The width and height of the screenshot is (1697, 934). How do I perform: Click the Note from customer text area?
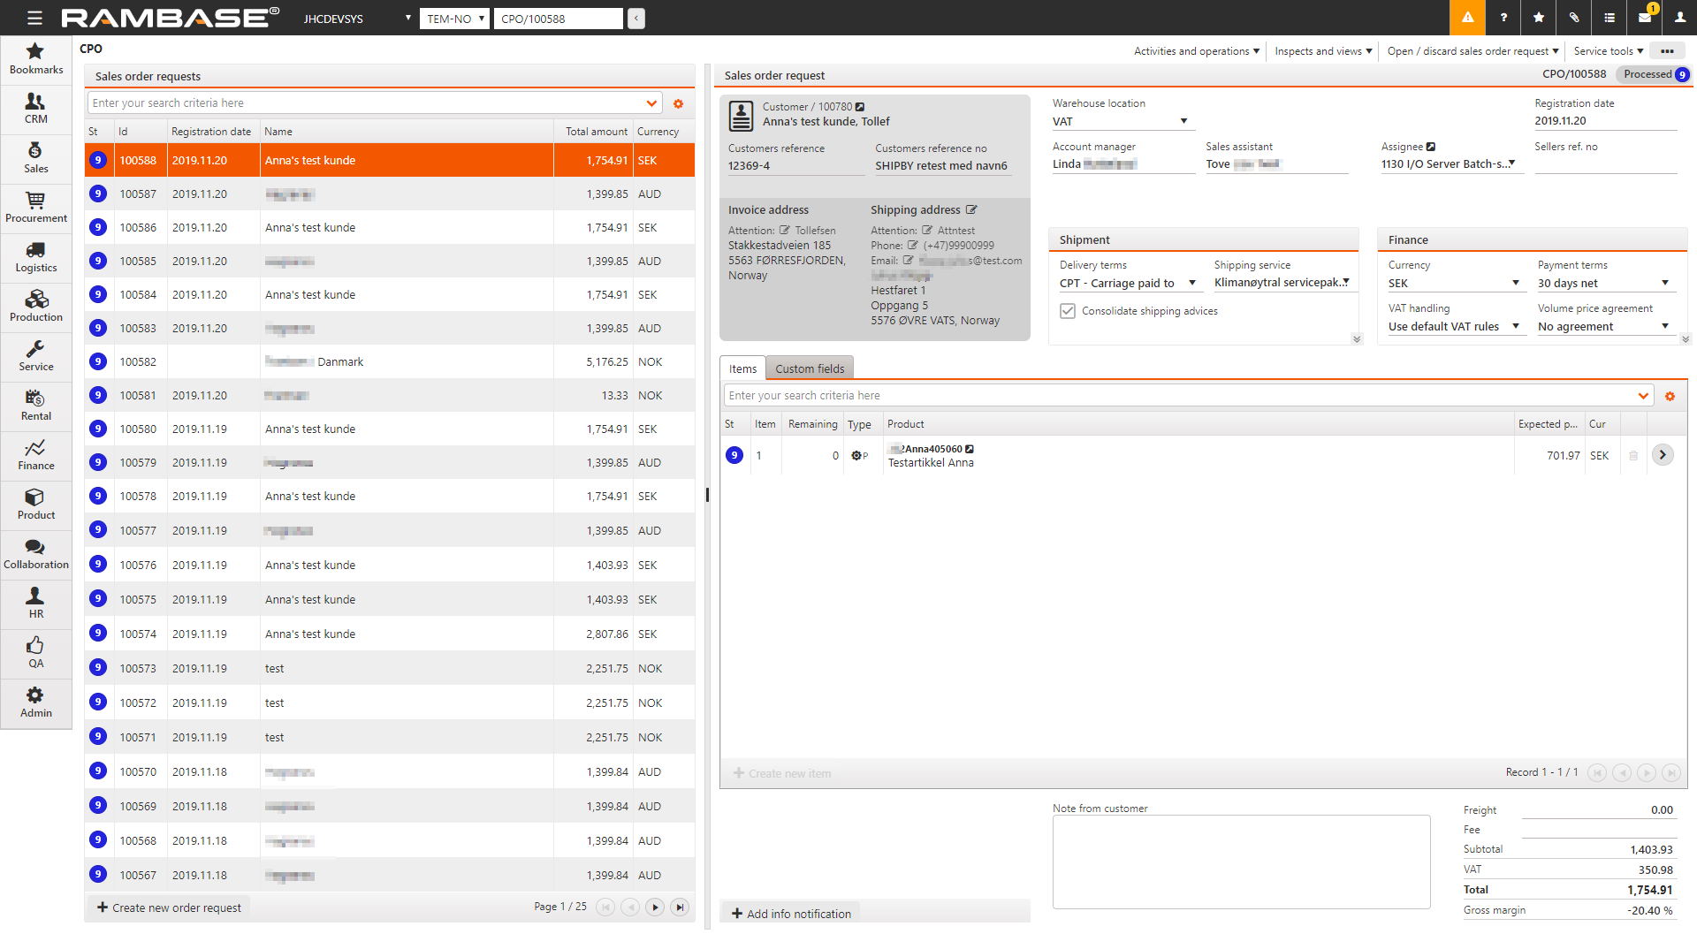tap(1240, 862)
